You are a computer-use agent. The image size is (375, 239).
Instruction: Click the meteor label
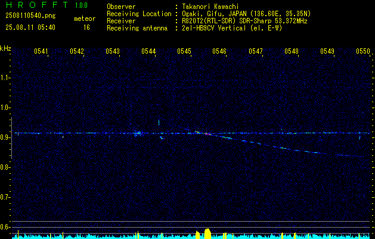pos(85,19)
